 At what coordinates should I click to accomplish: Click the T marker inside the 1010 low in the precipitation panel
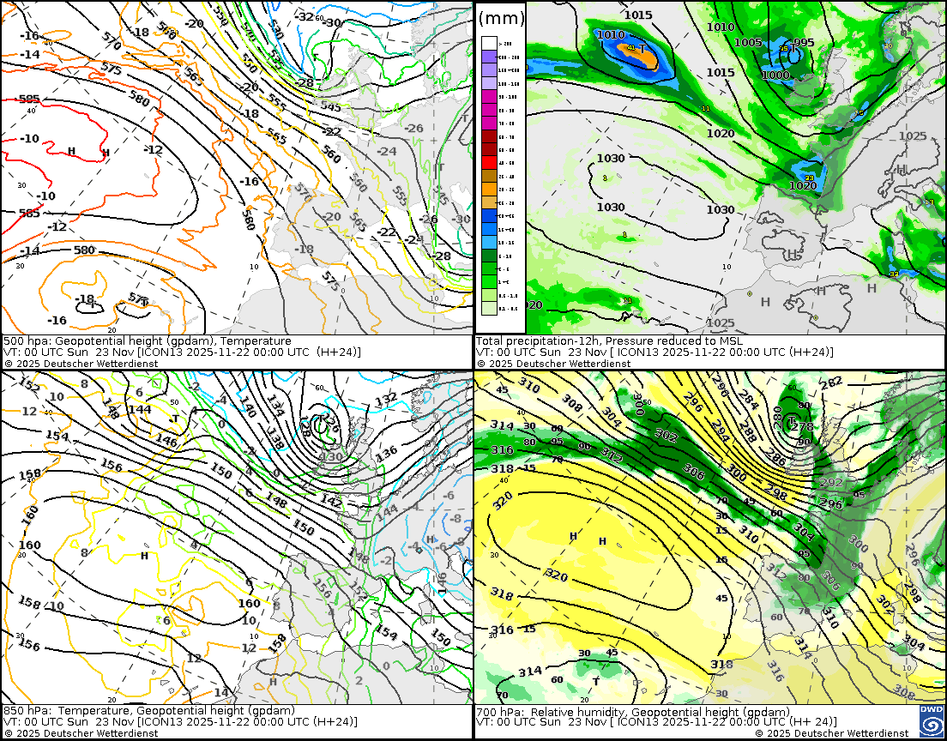[x=642, y=49]
